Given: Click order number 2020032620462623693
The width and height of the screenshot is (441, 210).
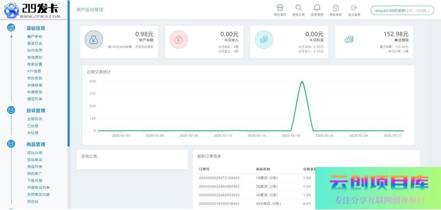Looking at the screenshot, I should (219, 195).
